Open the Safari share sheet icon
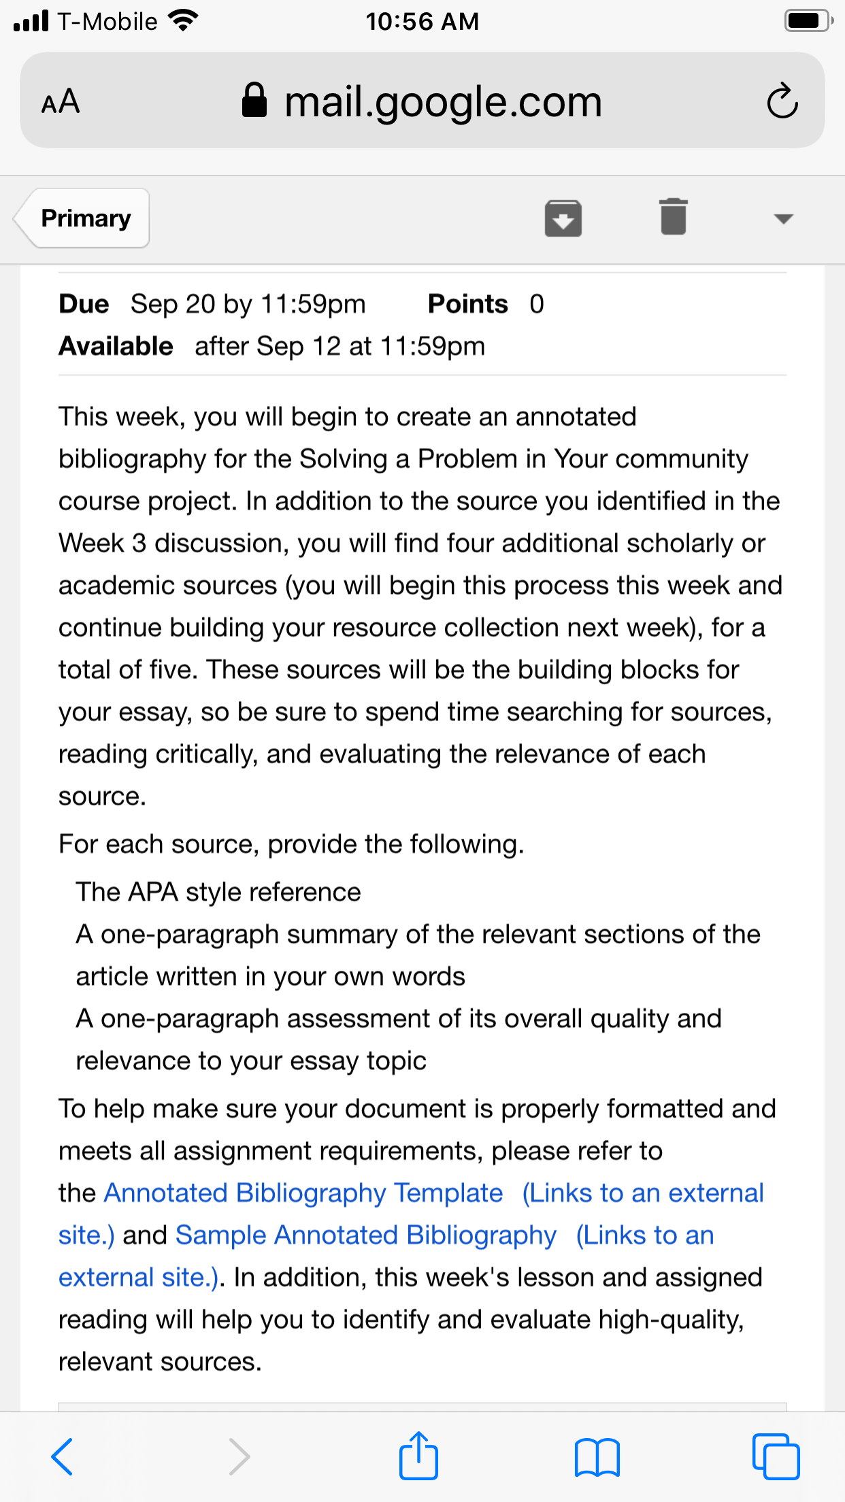The height and width of the screenshot is (1502, 845). point(418,1455)
